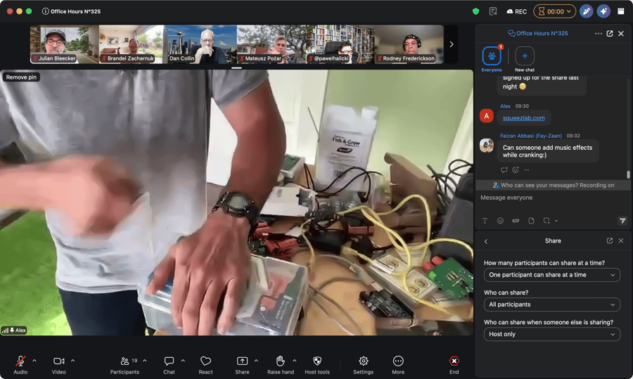Open 'One participant can share' dropdown
Image resolution: width=633 pixels, height=379 pixels.
coord(552,275)
